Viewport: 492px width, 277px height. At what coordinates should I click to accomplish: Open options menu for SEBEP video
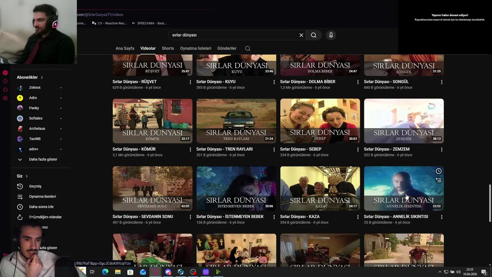tap(358, 149)
